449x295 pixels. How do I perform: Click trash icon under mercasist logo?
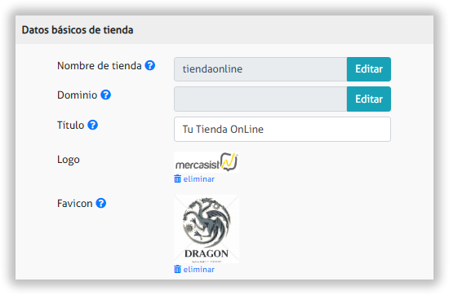point(177,179)
